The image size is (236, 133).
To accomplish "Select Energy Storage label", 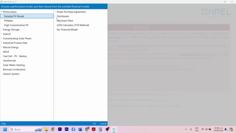I will coord(11,30).
